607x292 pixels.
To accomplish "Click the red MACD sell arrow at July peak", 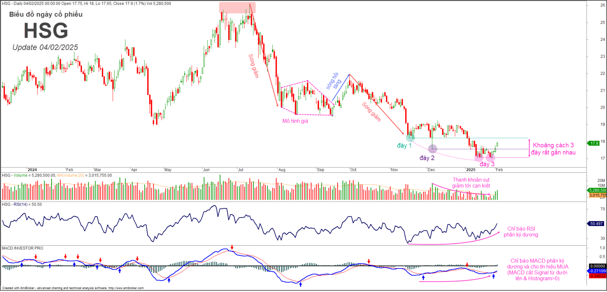I will coord(232,248).
